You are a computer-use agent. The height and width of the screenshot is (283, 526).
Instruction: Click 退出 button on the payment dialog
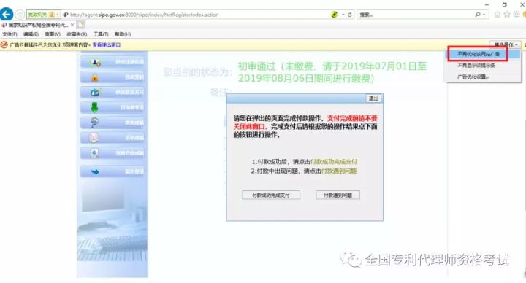[x=373, y=98]
